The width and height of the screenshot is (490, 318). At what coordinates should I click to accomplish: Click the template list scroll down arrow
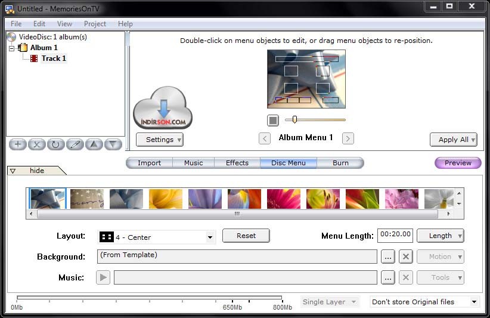(x=459, y=204)
